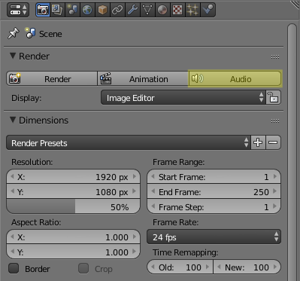This screenshot has width=300, height=281.
Task: Click the area split corner widget
Action: pyautogui.click(x=295, y=5)
